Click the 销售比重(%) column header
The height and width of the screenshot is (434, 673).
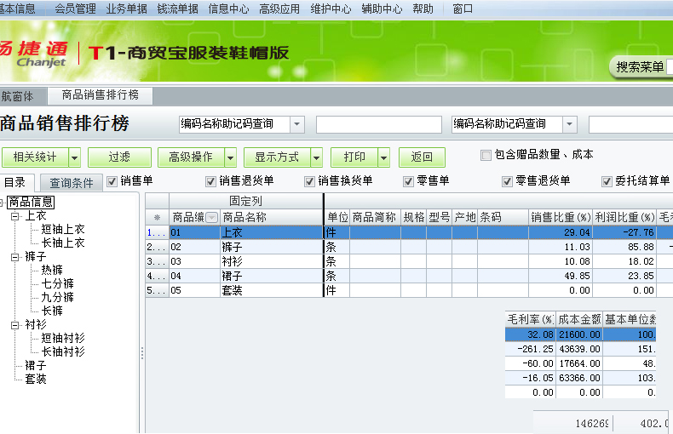click(x=561, y=218)
